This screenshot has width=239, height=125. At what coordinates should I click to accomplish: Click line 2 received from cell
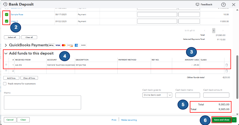click(x=30, y=71)
